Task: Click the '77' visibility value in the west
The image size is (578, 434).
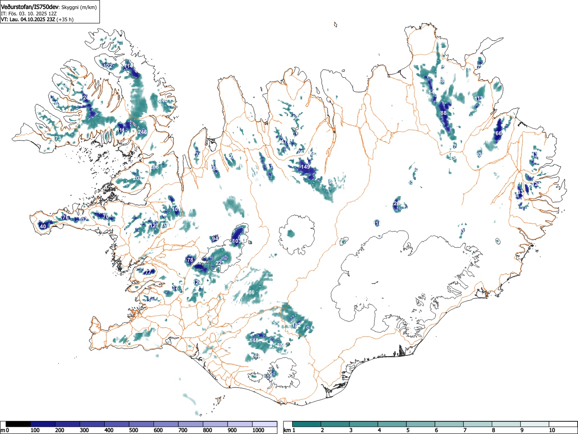Action: point(148,272)
